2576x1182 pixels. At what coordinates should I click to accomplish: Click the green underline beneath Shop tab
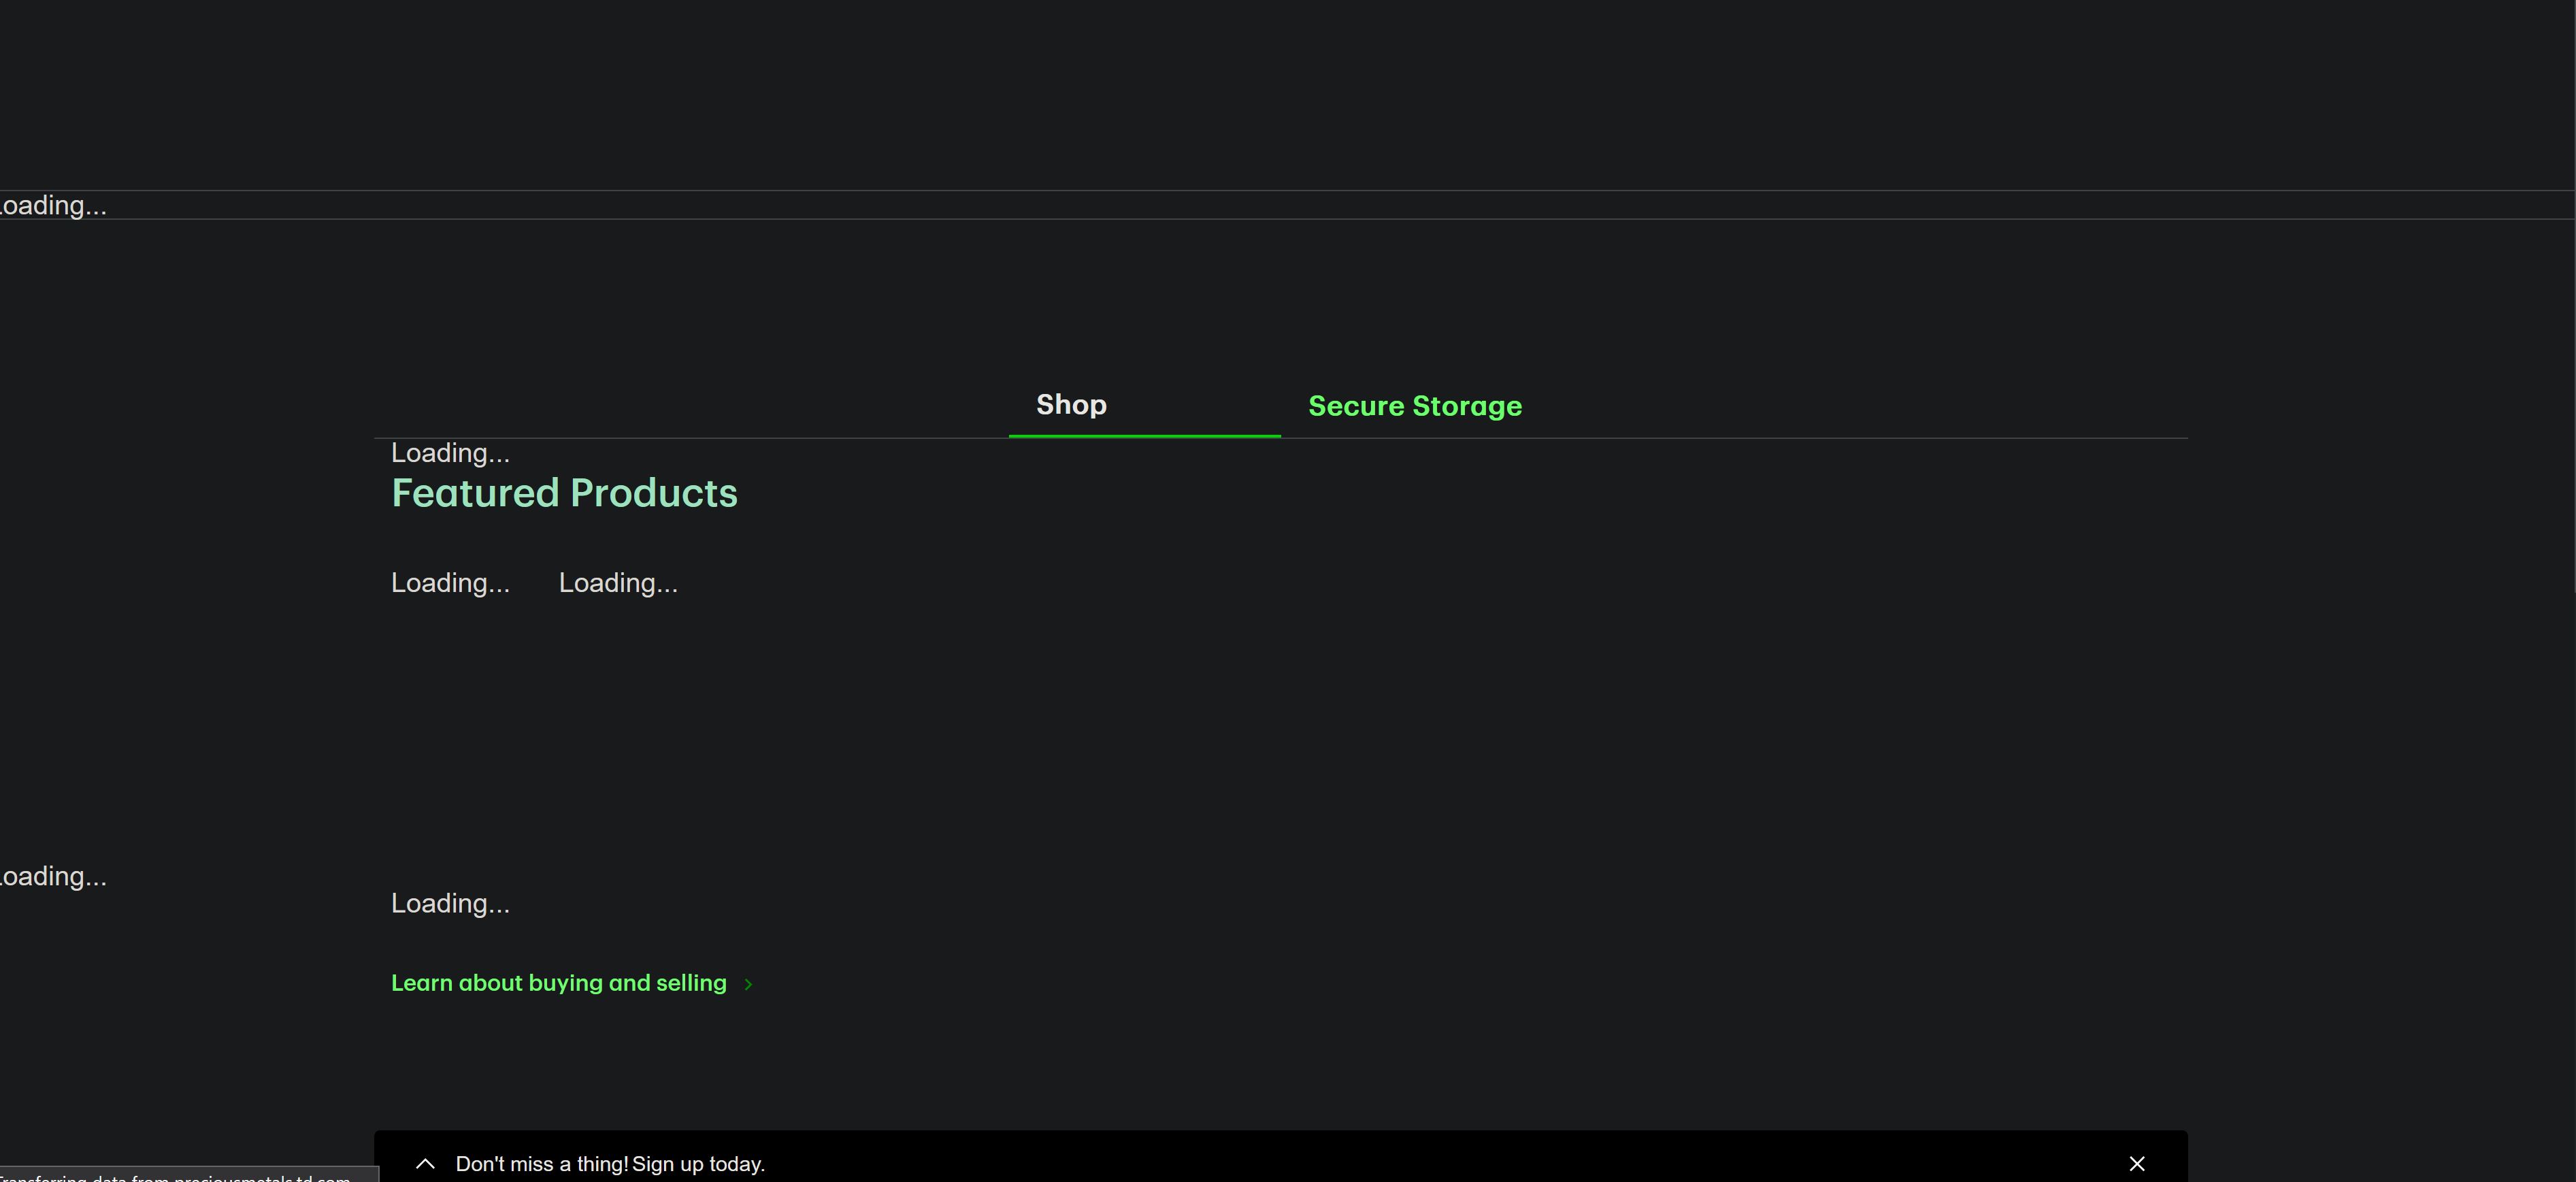coord(1144,435)
